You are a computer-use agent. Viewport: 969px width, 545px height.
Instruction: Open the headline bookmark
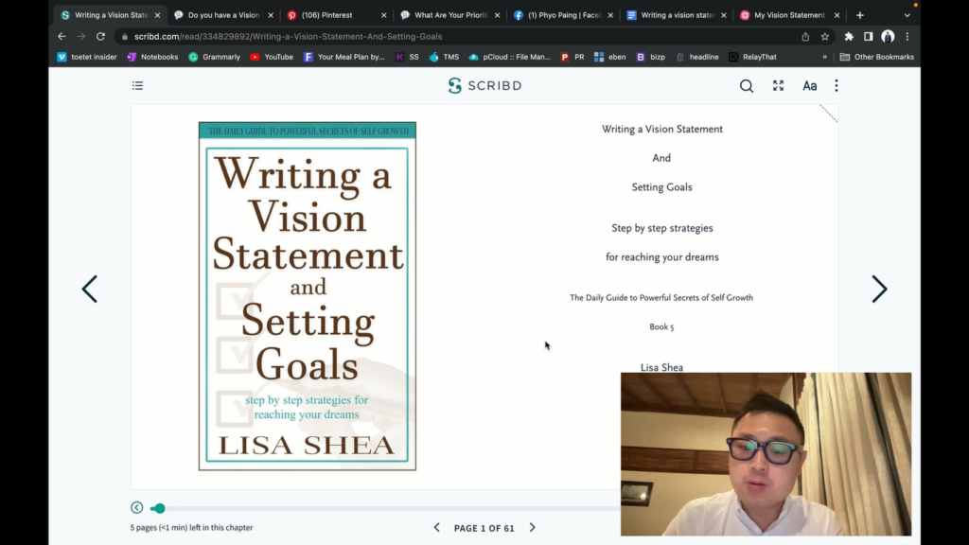[697, 57]
